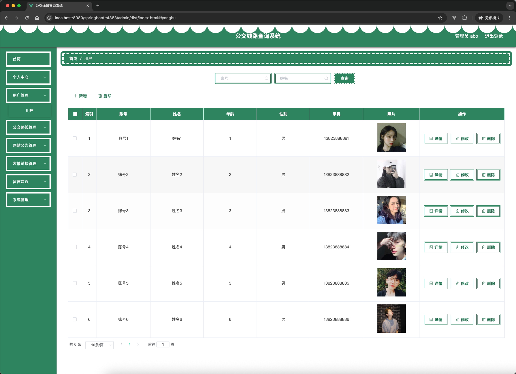Expand the 公交路线管理 sidebar menu
516x374 pixels.
coord(28,127)
